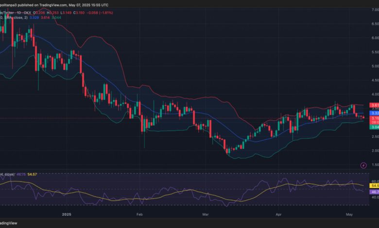This screenshot has height=228, width=379.
Task: Click the 2025 label on time axis
Action: (x=67, y=214)
